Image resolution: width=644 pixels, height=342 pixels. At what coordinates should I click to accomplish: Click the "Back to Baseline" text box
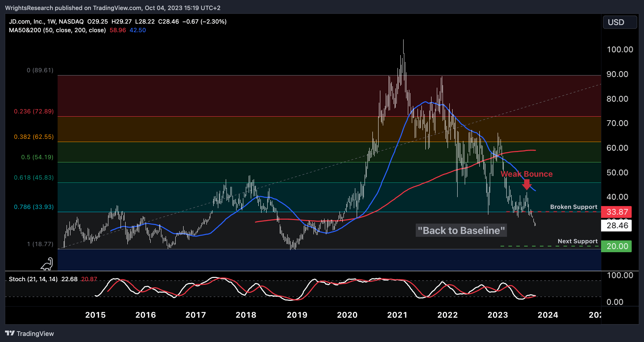click(x=461, y=230)
